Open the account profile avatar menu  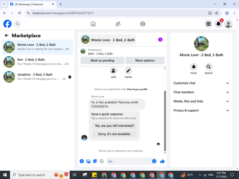tap(228, 24)
